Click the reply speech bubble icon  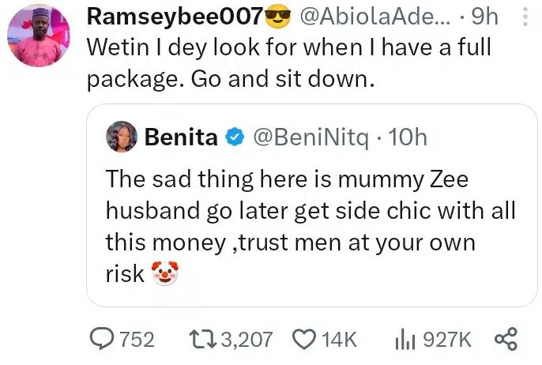point(102,340)
